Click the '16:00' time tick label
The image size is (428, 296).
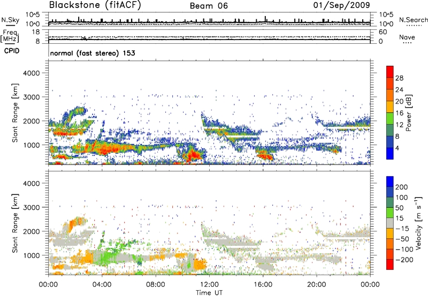[263, 285]
